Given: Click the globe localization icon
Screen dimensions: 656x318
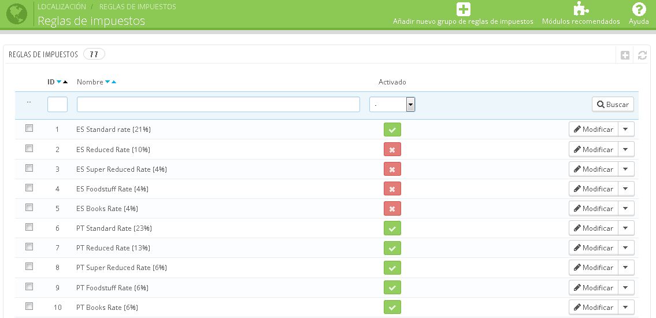Looking at the screenshot, I should [x=17, y=14].
